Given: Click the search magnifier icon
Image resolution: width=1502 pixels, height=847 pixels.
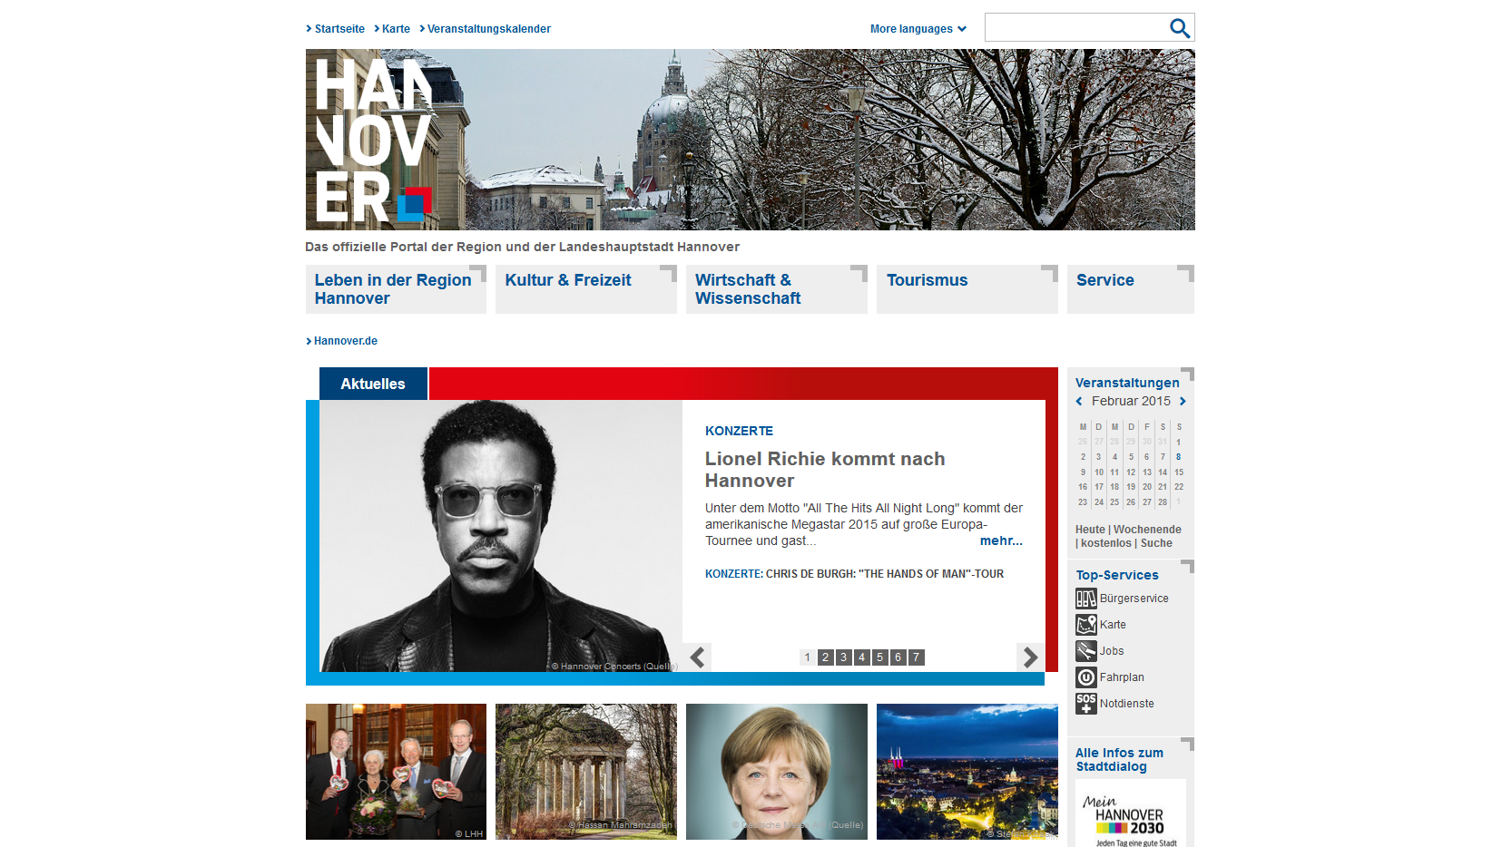Looking at the screenshot, I should (x=1179, y=28).
